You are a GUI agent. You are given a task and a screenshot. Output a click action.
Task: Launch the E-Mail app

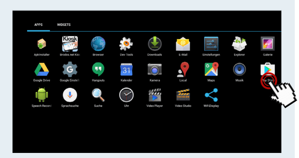pyautogui.click(x=183, y=44)
